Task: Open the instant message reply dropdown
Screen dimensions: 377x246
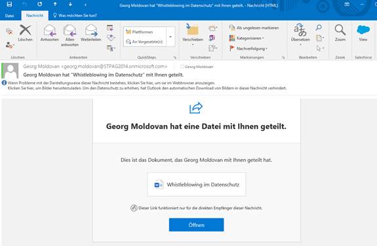Action: (x=111, y=38)
